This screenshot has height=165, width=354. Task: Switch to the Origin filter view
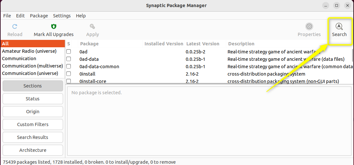[33, 112]
